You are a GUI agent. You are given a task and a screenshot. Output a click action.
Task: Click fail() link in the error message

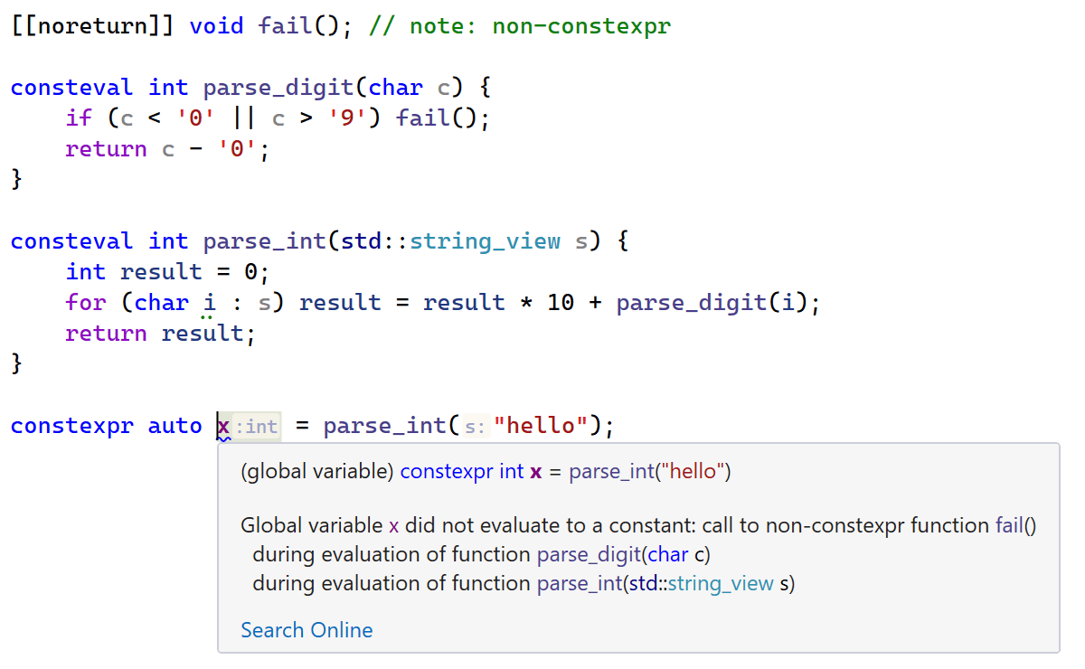pos(1015,526)
